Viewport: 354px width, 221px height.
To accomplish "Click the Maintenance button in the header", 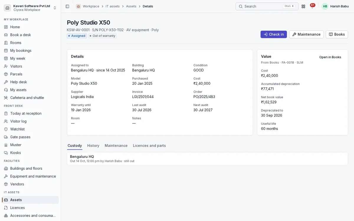I will (x=306, y=34).
